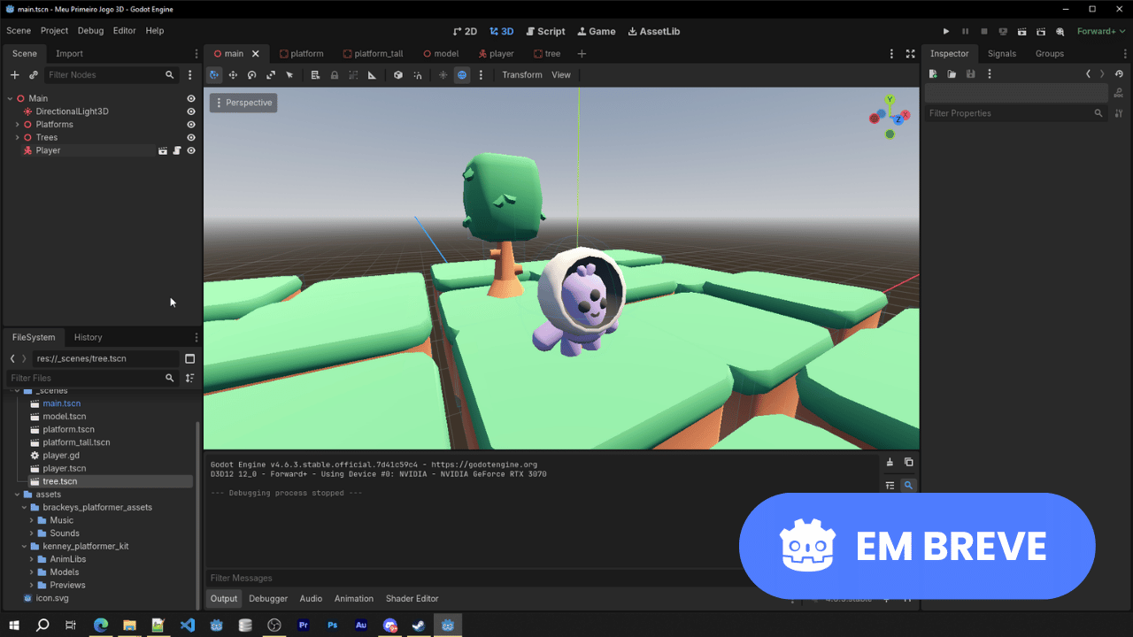Click the Add new node plus icon
The image size is (1133, 637).
point(14,75)
